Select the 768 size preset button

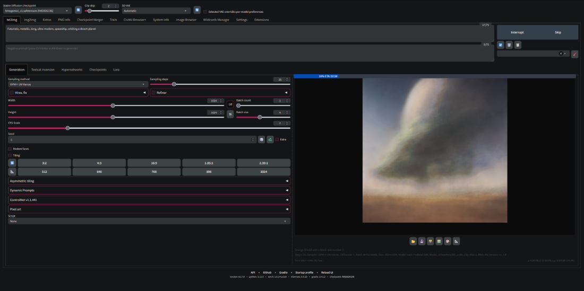154,172
